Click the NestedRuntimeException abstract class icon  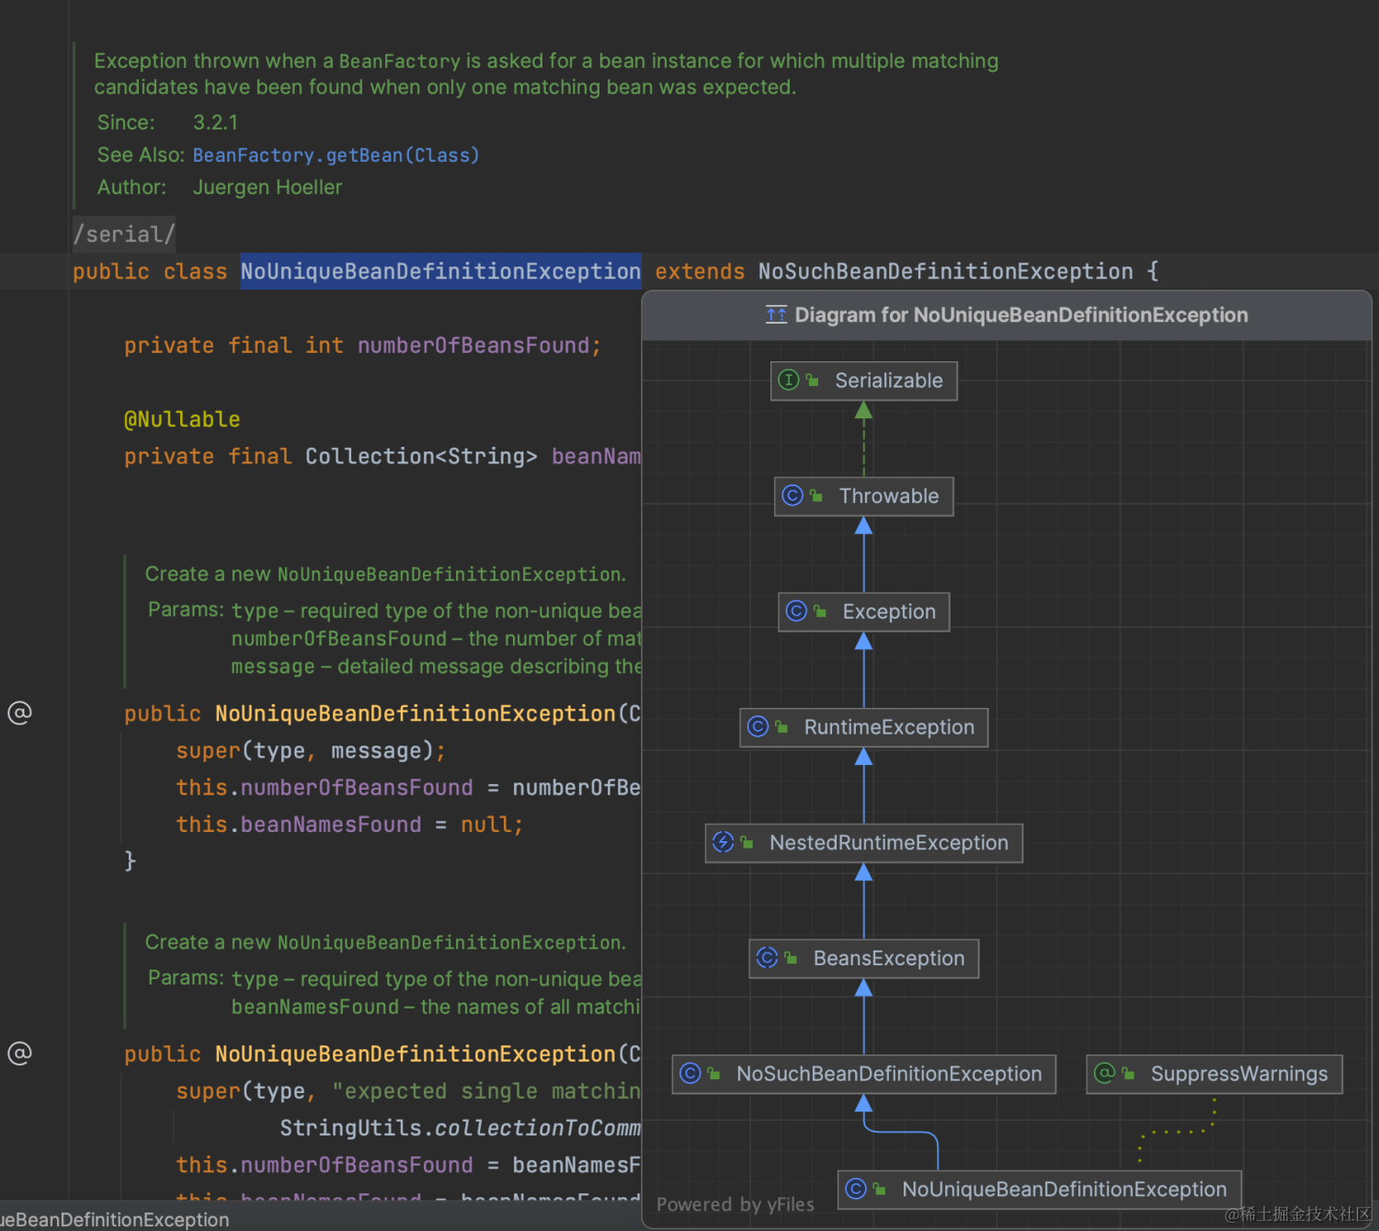click(x=724, y=842)
